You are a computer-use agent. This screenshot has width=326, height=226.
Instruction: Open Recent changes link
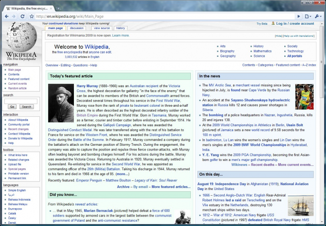18,129
